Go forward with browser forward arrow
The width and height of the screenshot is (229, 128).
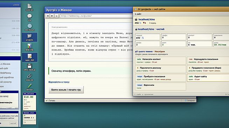tap(52, 16)
